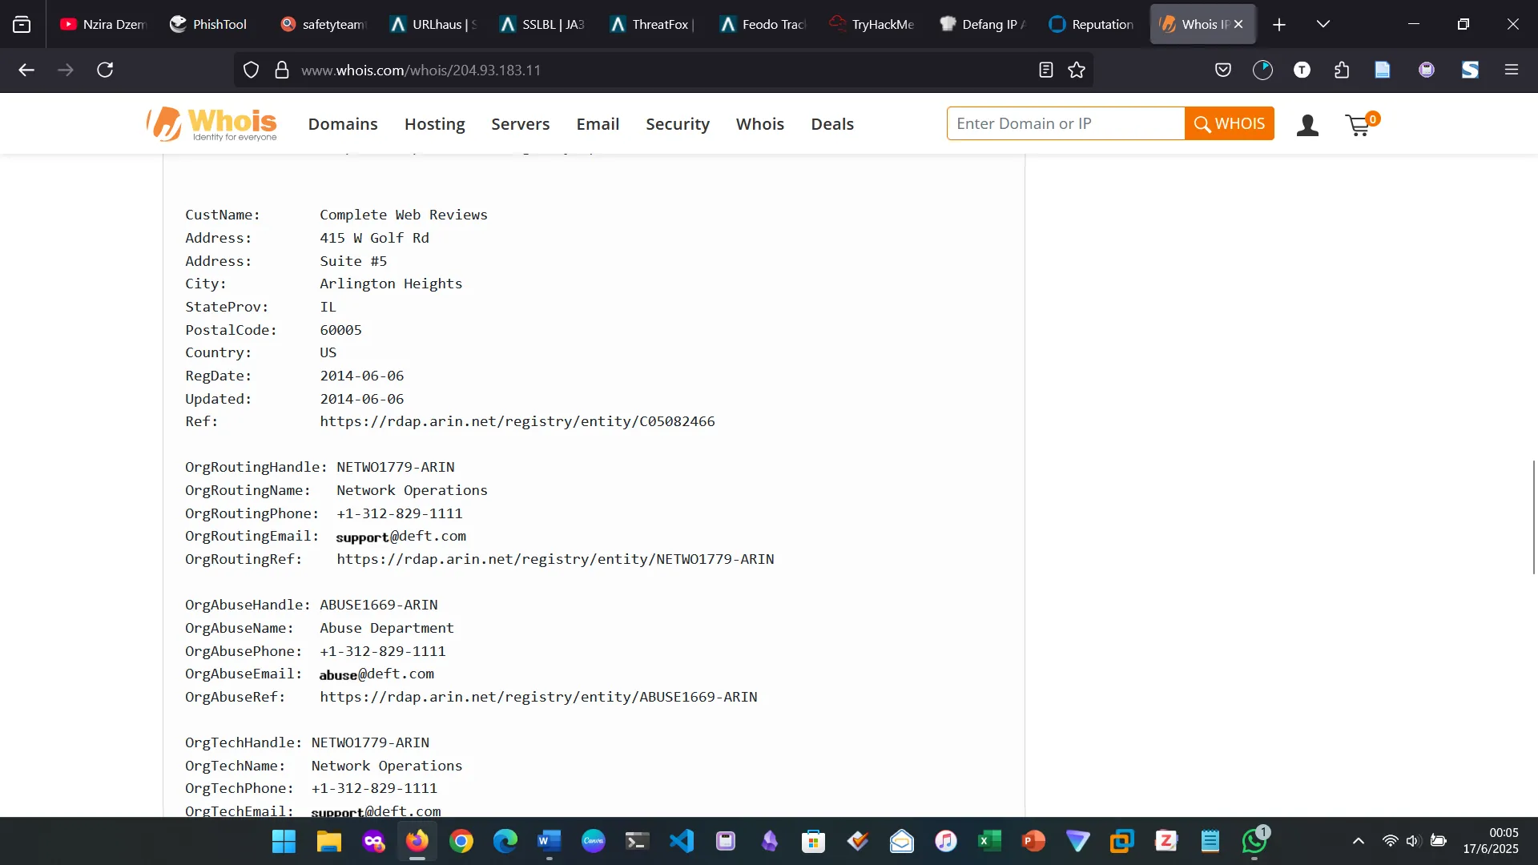Open Firefox hamburger application menu
1538x865 pixels.
pos(1511,70)
